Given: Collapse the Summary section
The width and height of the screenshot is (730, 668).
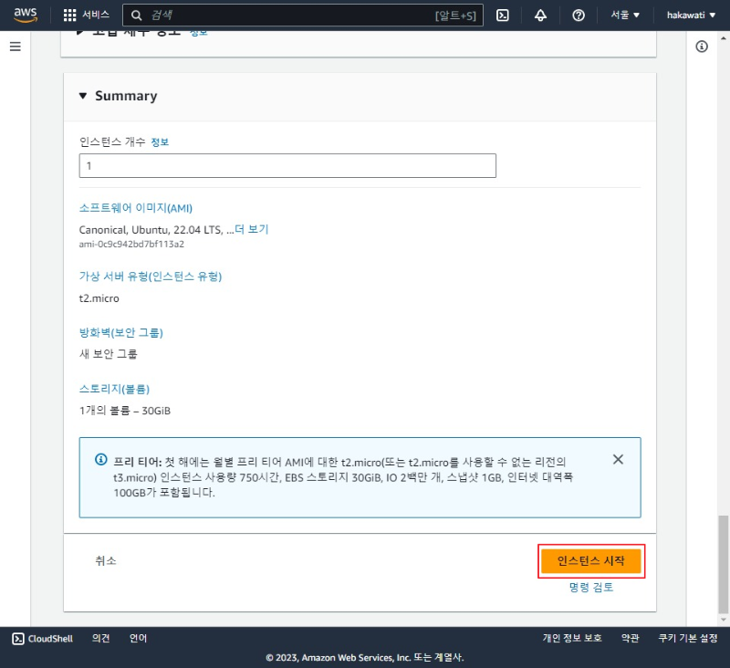Looking at the screenshot, I should pos(82,96).
